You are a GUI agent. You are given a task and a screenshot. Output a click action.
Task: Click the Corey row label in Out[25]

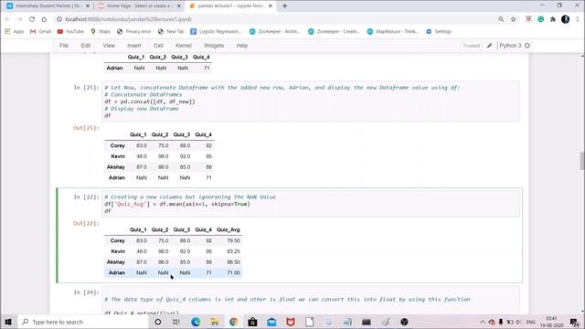[118, 146]
